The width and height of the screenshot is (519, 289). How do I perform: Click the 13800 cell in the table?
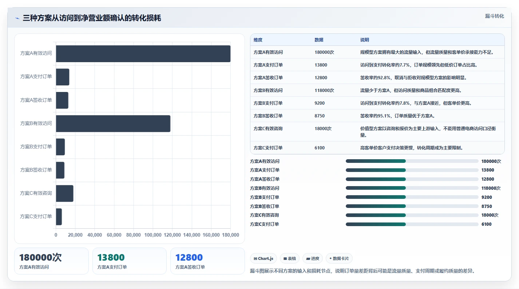[x=321, y=65]
